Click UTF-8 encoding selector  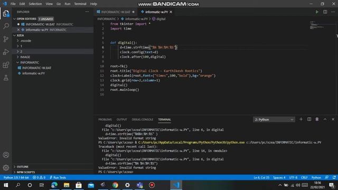[293, 177]
